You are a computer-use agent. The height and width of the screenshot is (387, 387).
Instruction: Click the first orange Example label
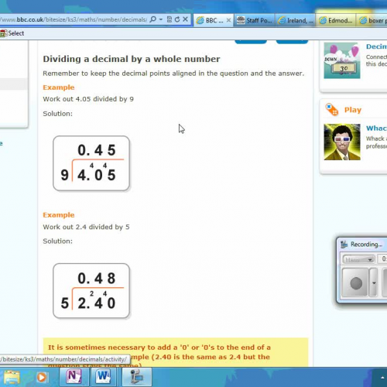[59, 87]
